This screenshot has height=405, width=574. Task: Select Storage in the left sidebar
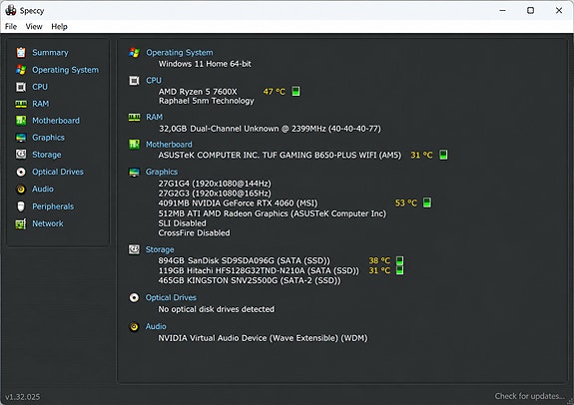47,155
